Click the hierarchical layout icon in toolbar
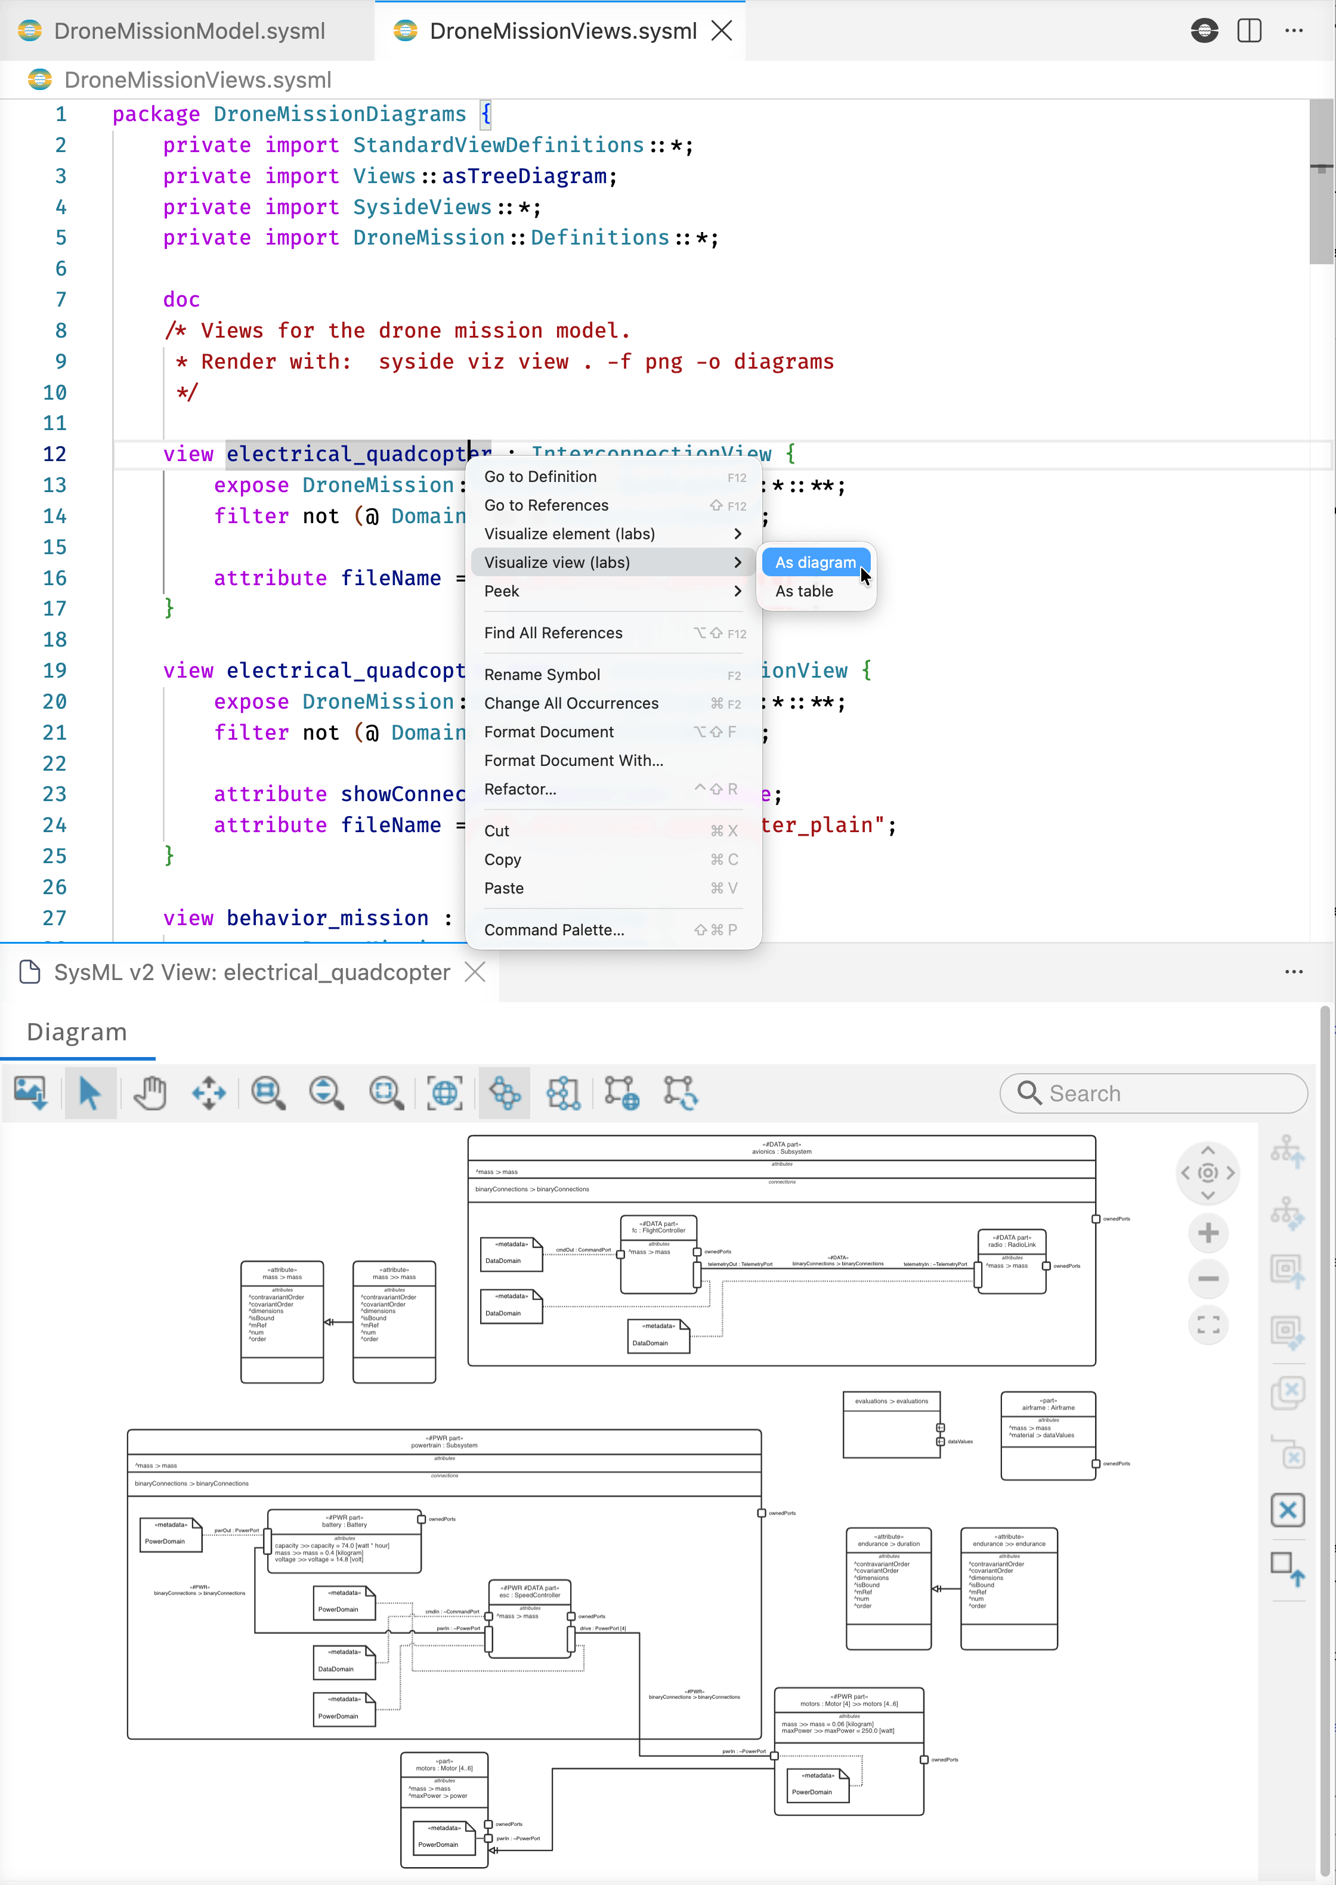The height and width of the screenshot is (1885, 1336). tap(564, 1093)
